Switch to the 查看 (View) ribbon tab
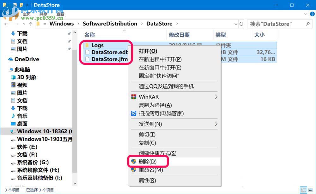 pyautogui.click(x=60, y=14)
